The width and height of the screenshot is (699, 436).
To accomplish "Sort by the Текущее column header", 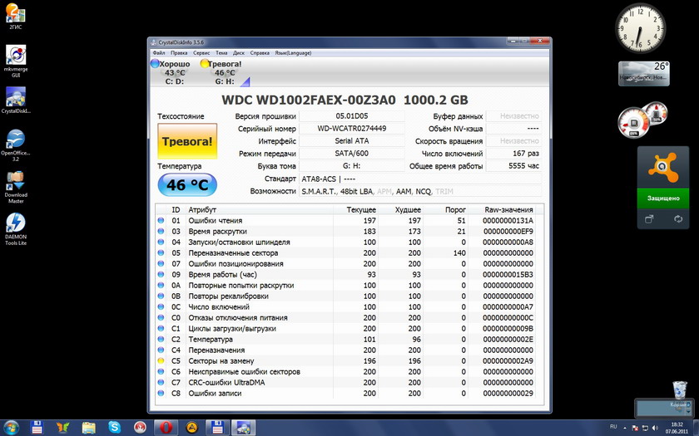I will (356, 209).
